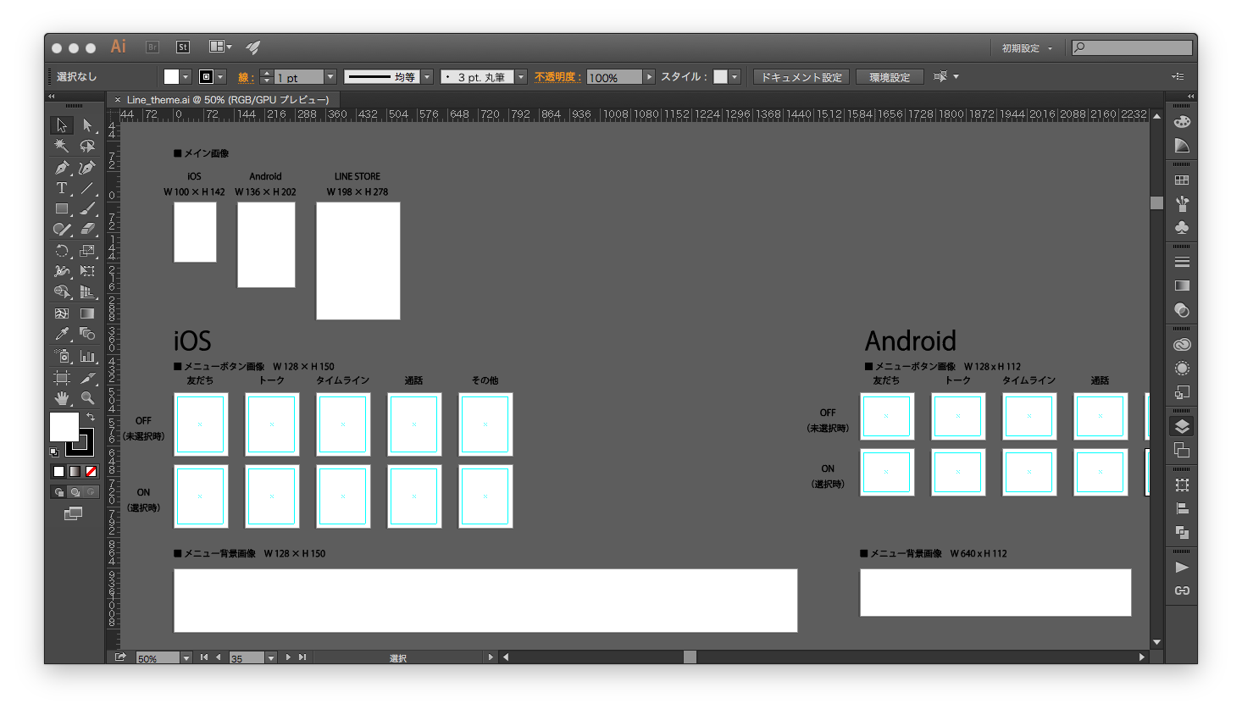Select the Eyedropper tool

click(x=62, y=334)
